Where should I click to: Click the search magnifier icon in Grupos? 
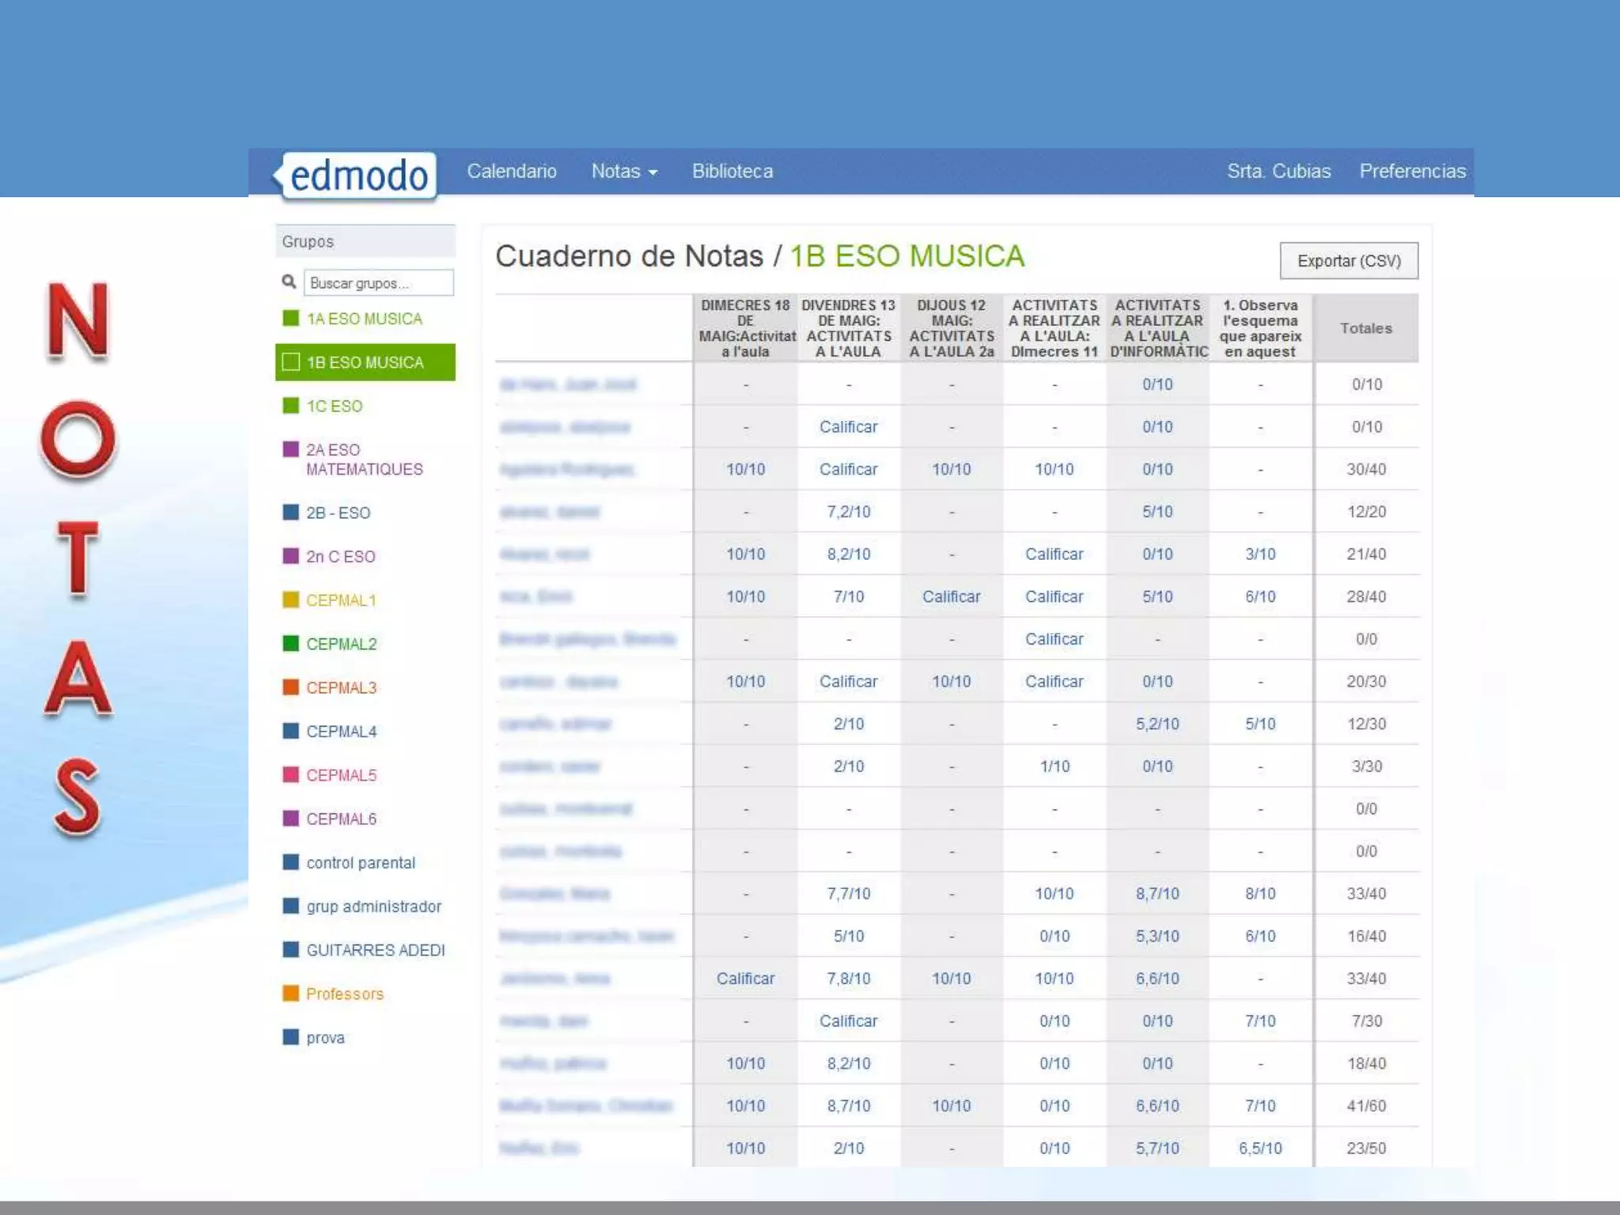click(x=289, y=282)
